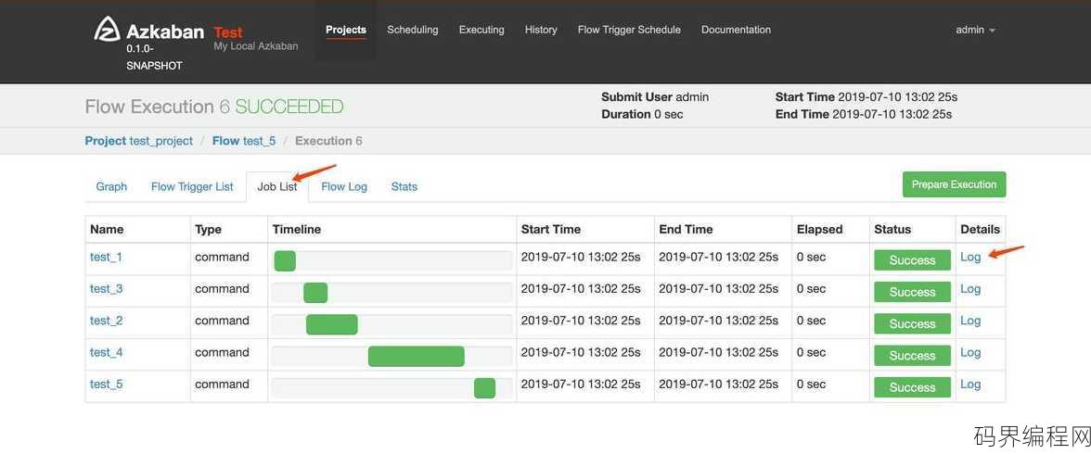Click test_1 green timeline bar
This screenshot has width=1091, height=454.
pyautogui.click(x=285, y=260)
